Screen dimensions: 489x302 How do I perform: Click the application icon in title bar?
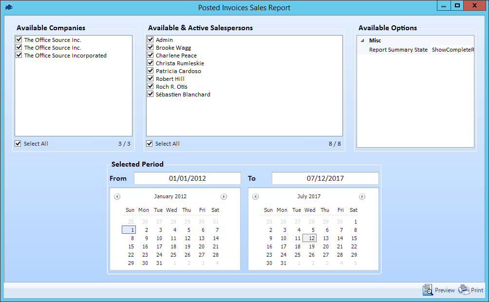[x=8, y=7]
